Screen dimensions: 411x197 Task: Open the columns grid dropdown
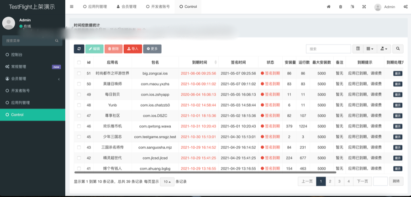[x=370, y=49]
